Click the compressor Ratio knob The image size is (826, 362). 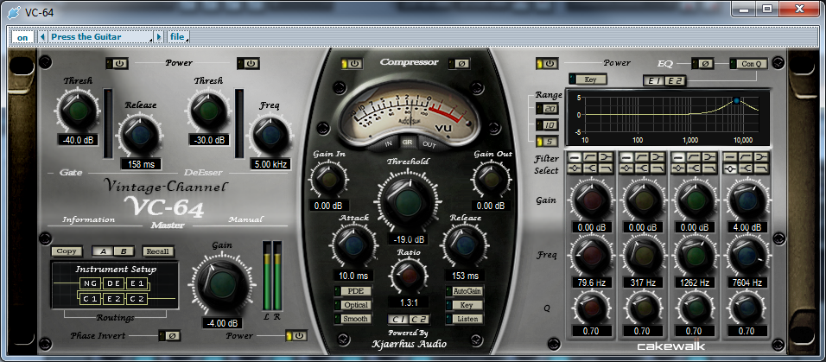pos(409,275)
